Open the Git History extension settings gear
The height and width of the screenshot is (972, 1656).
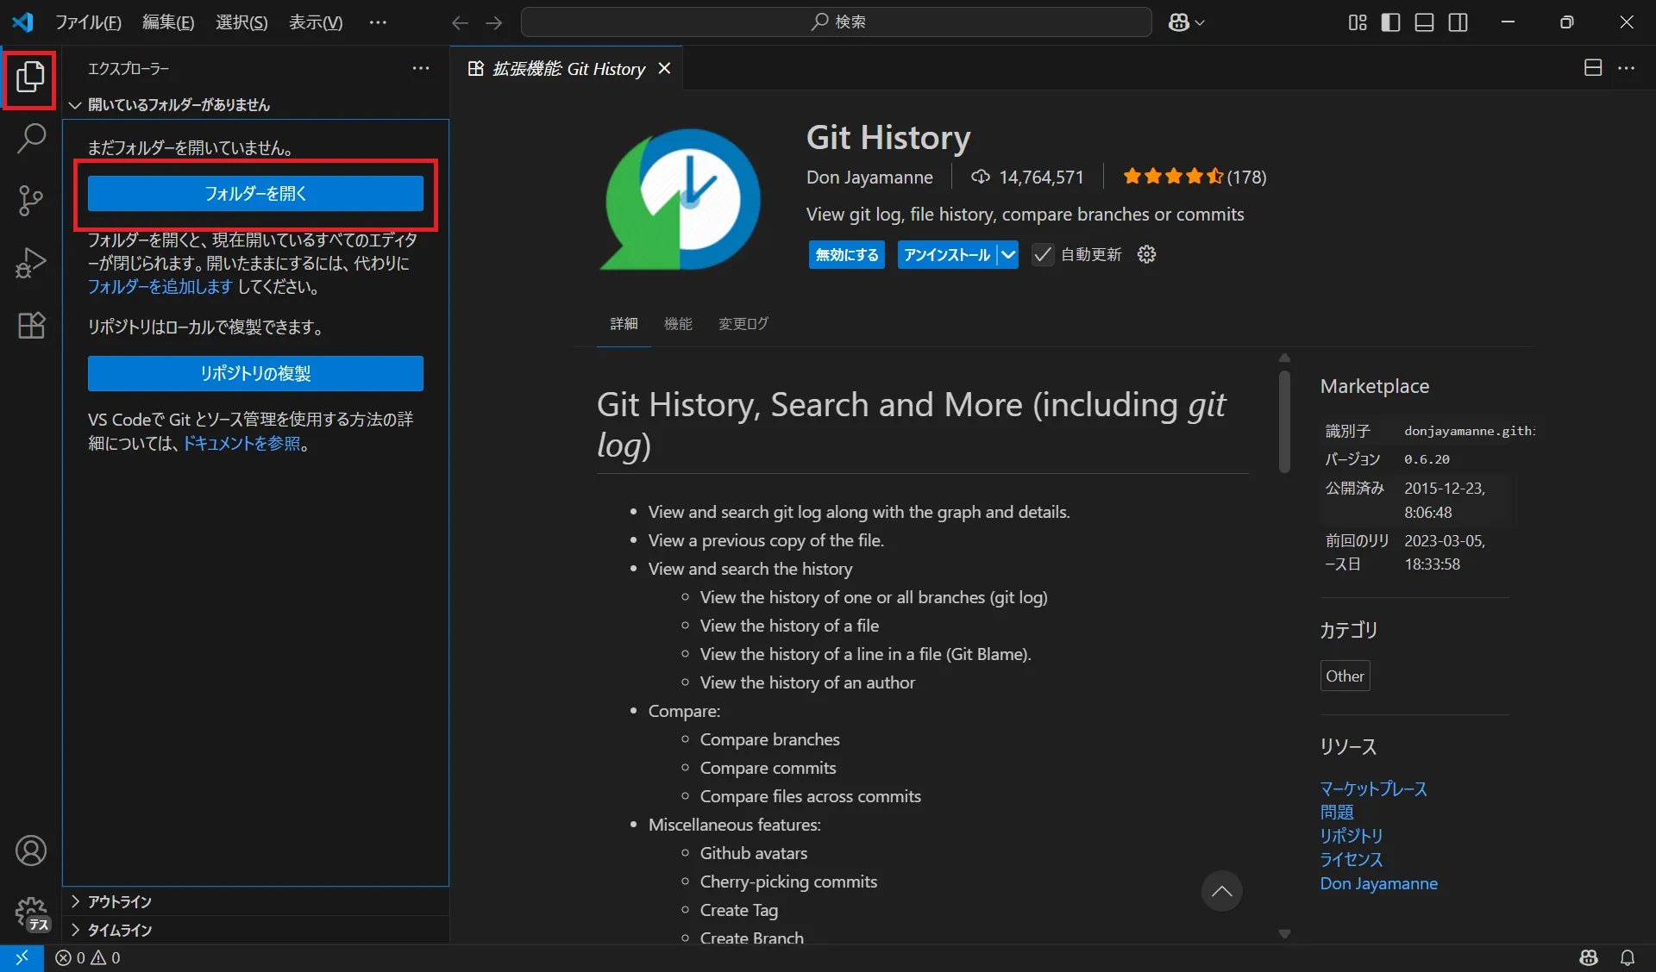pyautogui.click(x=1146, y=254)
